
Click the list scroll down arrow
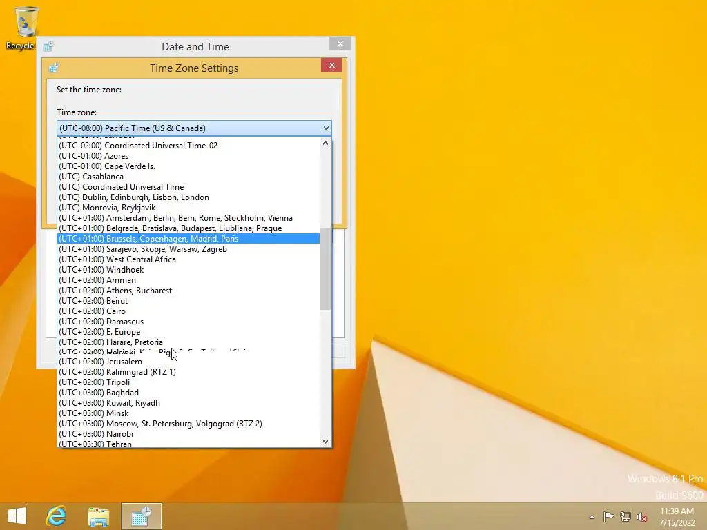coord(326,441)
